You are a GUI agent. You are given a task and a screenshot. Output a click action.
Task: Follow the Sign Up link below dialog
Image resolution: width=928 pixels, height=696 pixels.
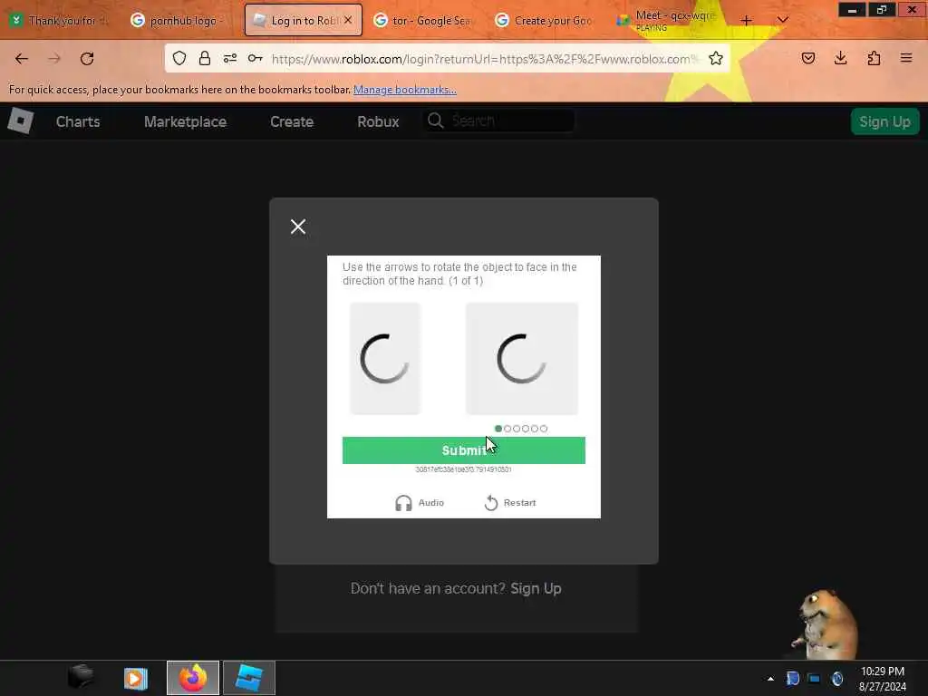tap(536, 588)
